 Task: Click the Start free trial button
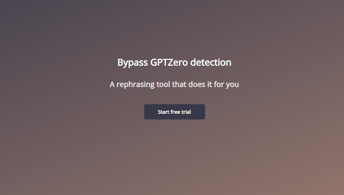[174, 112]
